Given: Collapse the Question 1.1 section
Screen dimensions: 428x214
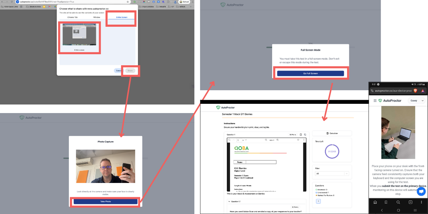Looking at the screenshot, I should tap(229, 202).
